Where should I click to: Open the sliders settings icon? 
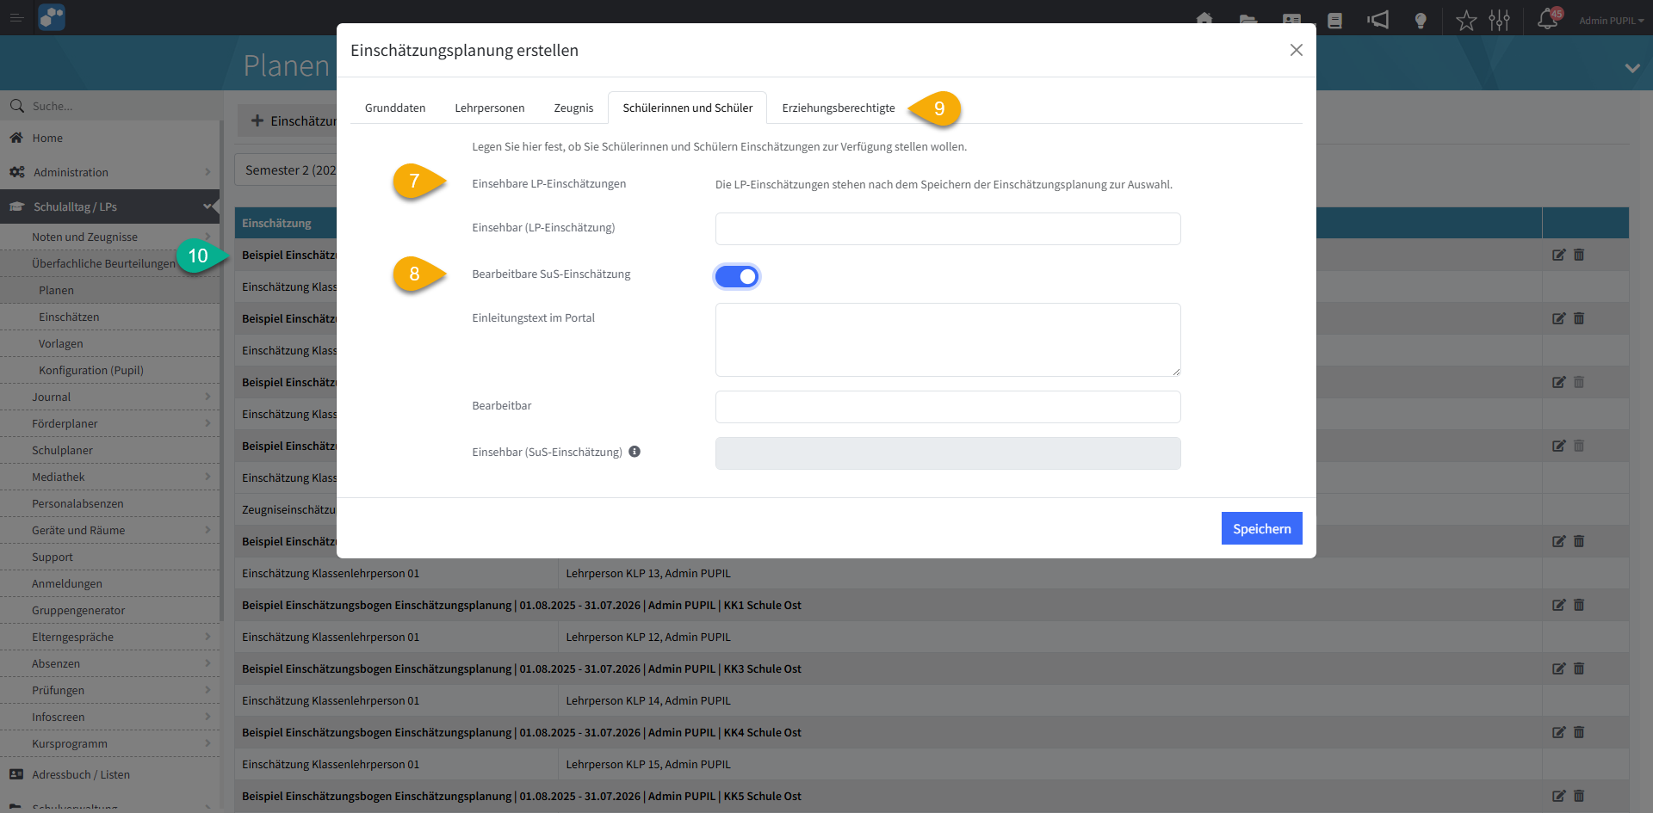tap(1500, 20)
